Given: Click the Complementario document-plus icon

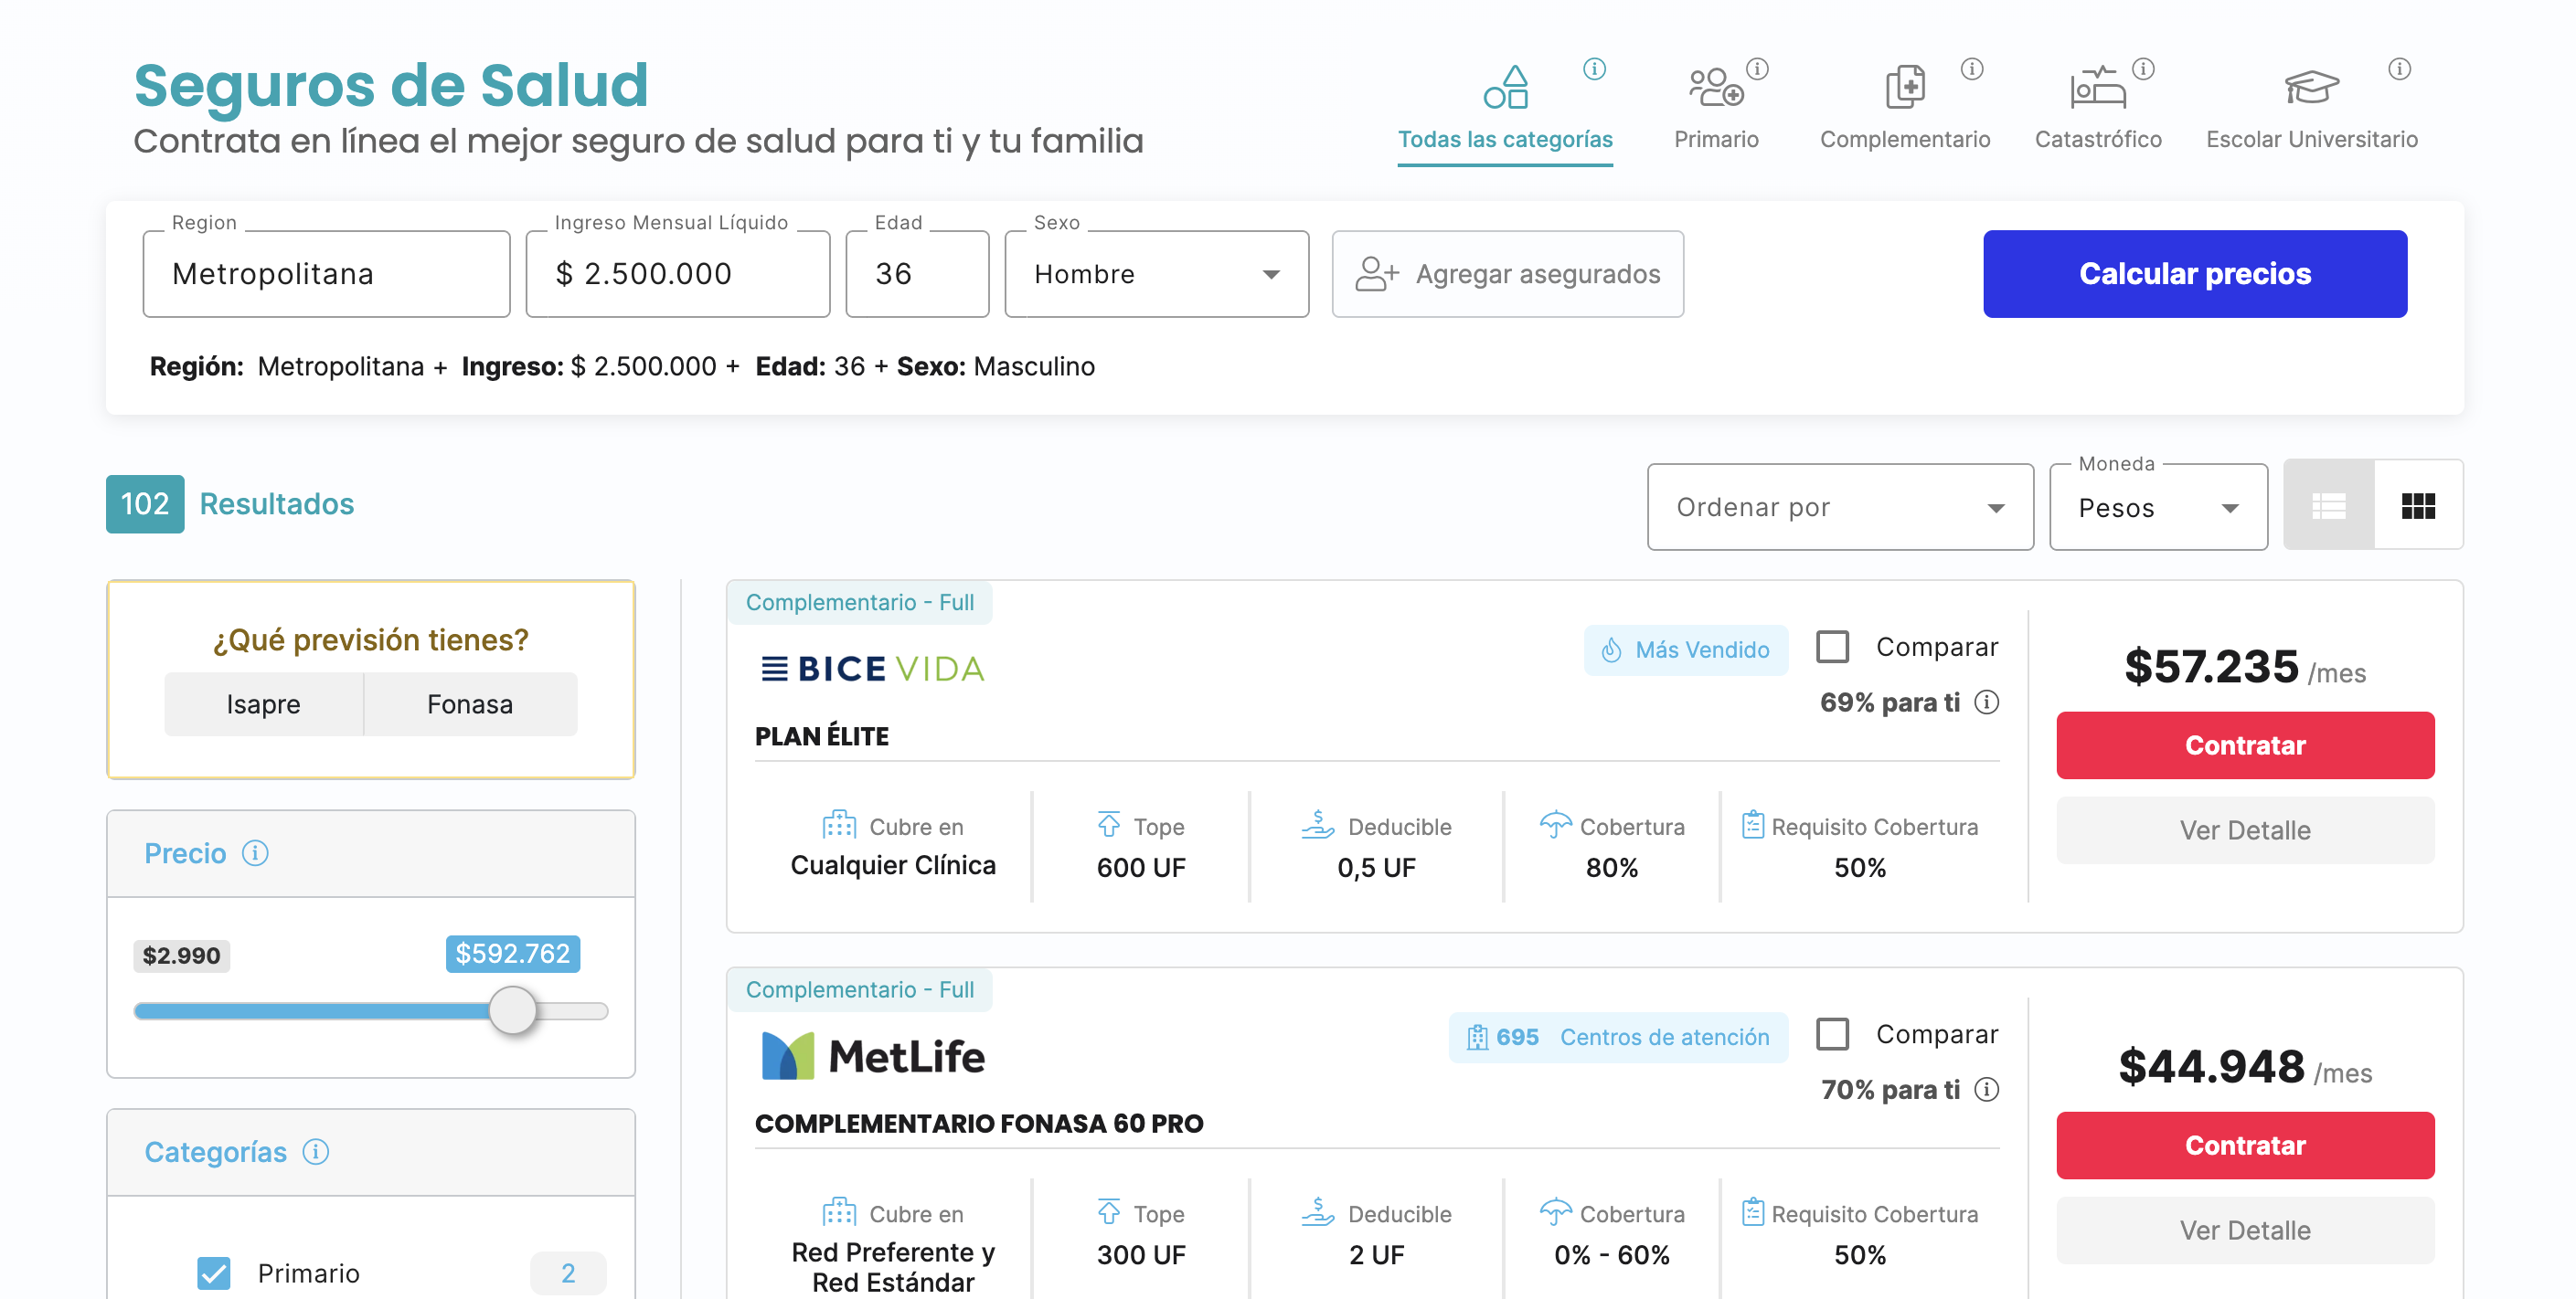Looking at the screenshot, I should click(x=1904, y=87).
